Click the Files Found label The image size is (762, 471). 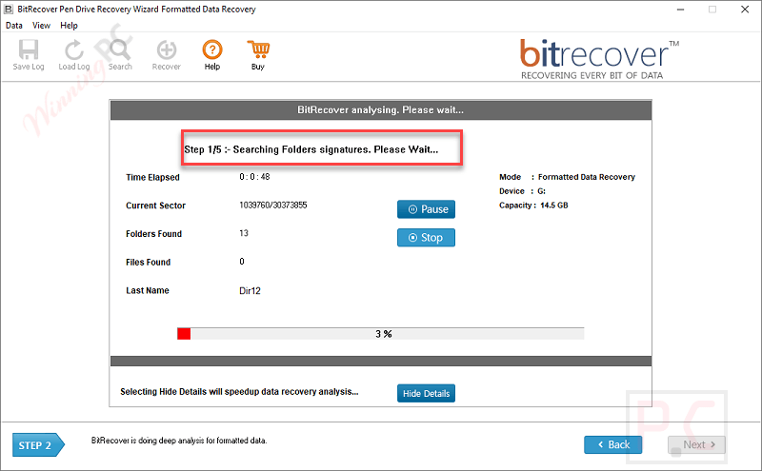point(149,263)
